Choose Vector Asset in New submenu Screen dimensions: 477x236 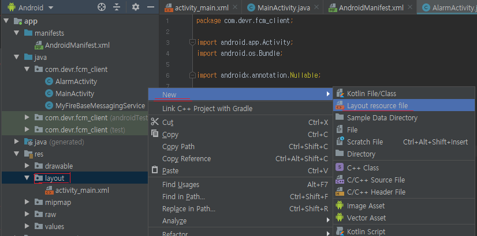tap(404, 218)
